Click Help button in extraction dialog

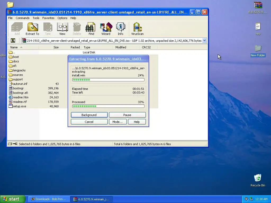137,122
